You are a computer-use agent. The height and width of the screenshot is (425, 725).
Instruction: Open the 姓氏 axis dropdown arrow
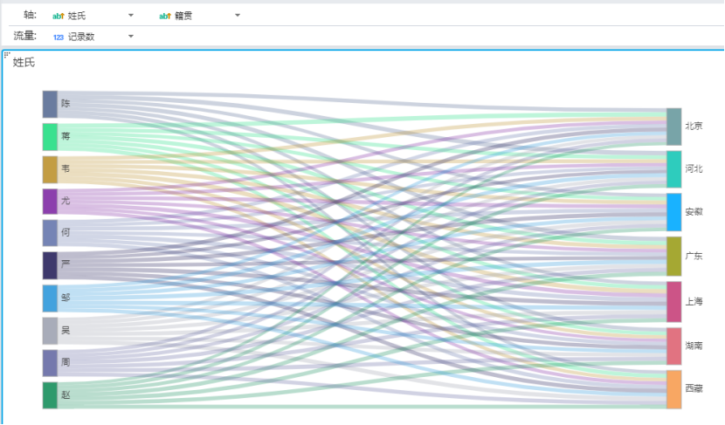(x=131, y=15)
